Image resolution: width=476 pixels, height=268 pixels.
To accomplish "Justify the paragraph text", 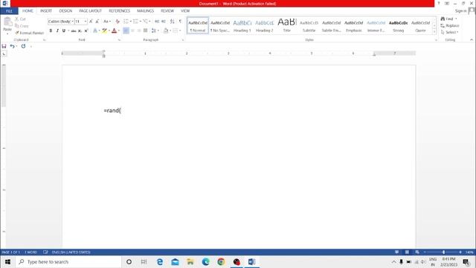I will [x=146, y=31].
